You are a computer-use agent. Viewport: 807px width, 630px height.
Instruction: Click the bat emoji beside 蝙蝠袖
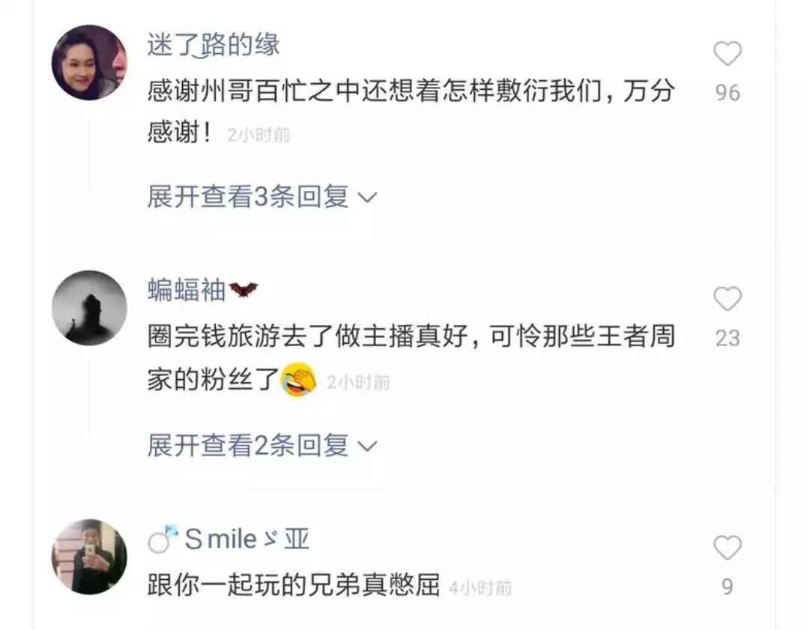pyautogui.click(x=243, y=290)
